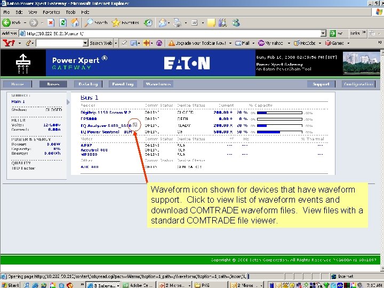Open the Yahoo Mail dropdown arrow
Screen dimensions: 384x288
point(253,43)
